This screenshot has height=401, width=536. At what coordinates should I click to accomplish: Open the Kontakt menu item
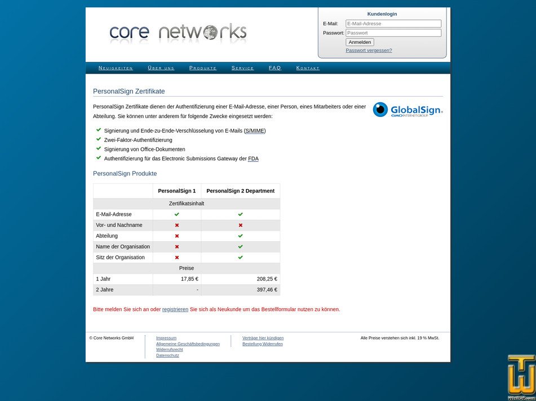coord(308,68)
